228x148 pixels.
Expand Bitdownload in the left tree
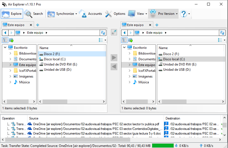tap(10, 53)
